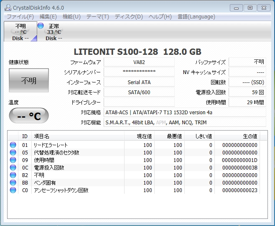Click the blue status orb for 正常 disk
Image resolution: width=275 pixels, height=226 pixels.
41,26
